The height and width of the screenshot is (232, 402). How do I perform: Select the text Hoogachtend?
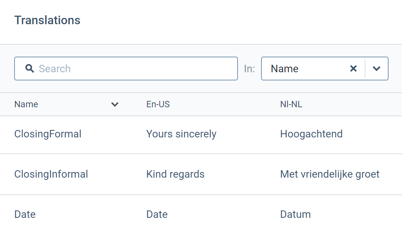click(x=311, y=134)
